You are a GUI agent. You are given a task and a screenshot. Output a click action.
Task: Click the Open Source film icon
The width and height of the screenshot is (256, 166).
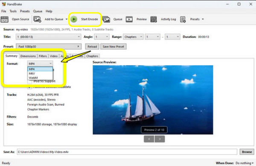[4, 19]
